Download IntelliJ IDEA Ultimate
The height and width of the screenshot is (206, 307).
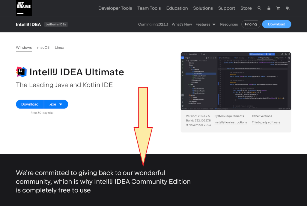(x=30, y=104)
